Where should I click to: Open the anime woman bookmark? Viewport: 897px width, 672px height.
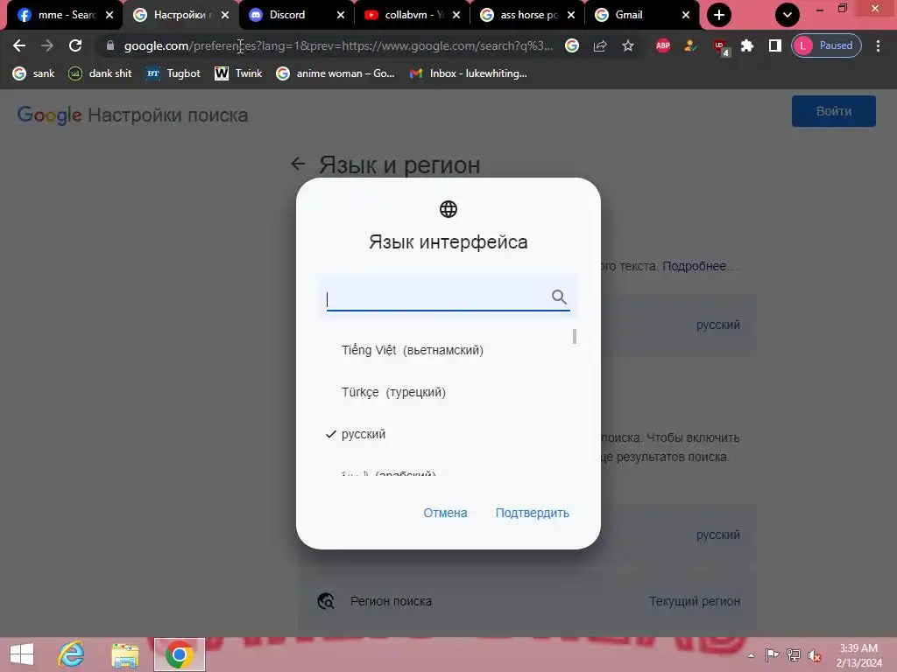click(335, 73)
